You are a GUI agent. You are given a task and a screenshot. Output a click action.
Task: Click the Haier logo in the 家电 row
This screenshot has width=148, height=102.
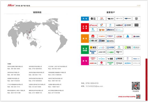click(137, 59)
